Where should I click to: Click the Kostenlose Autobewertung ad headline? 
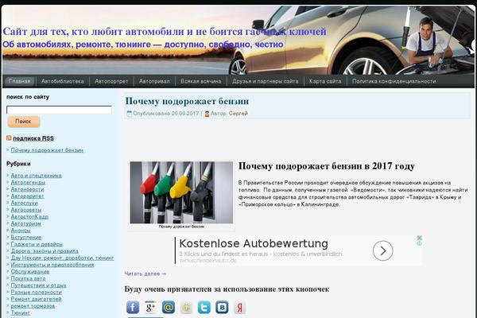click(254, 243)
